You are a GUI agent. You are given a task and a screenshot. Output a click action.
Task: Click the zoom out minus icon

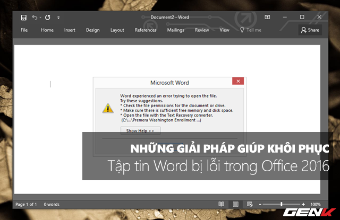point(261,204)
